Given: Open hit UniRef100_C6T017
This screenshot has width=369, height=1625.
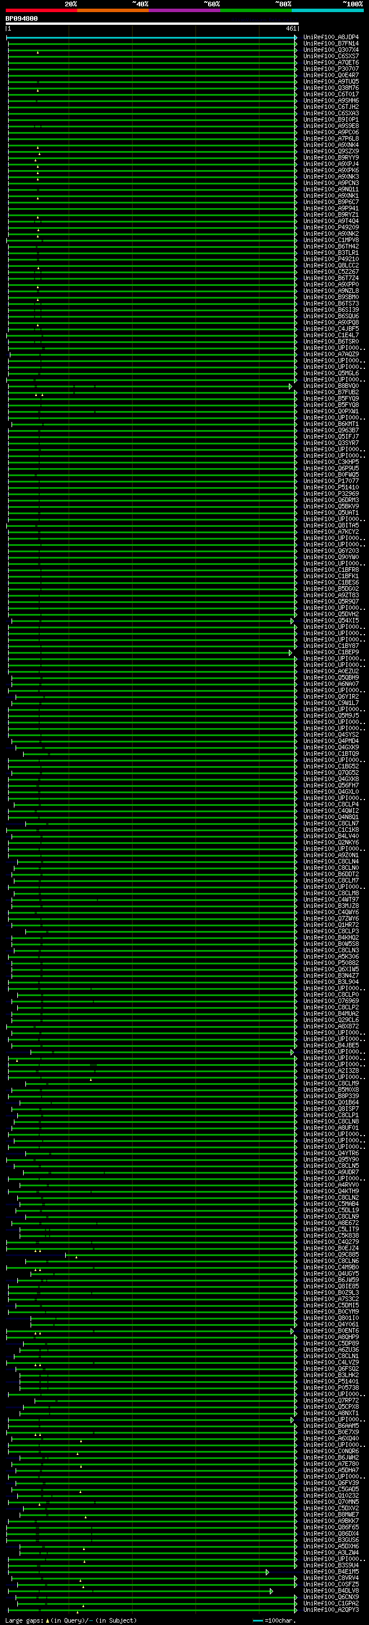Looking at the screenshot, I should click(330, 94).
